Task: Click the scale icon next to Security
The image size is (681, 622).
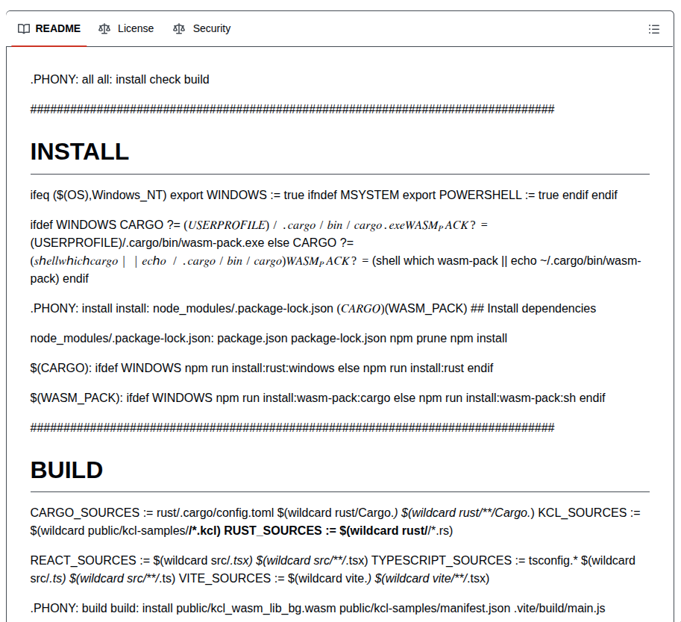Action: point(179,29)
